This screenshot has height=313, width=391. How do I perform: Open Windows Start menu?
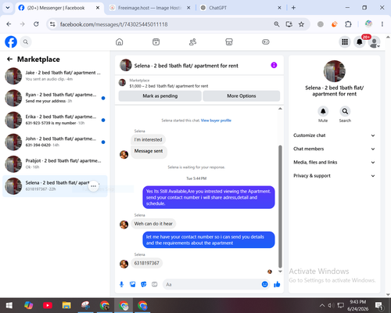[x=9, y=305]
